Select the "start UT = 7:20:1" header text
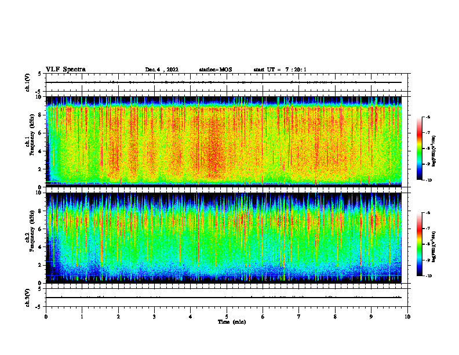Viewport: 459px width, 355px height. (280, 70)
